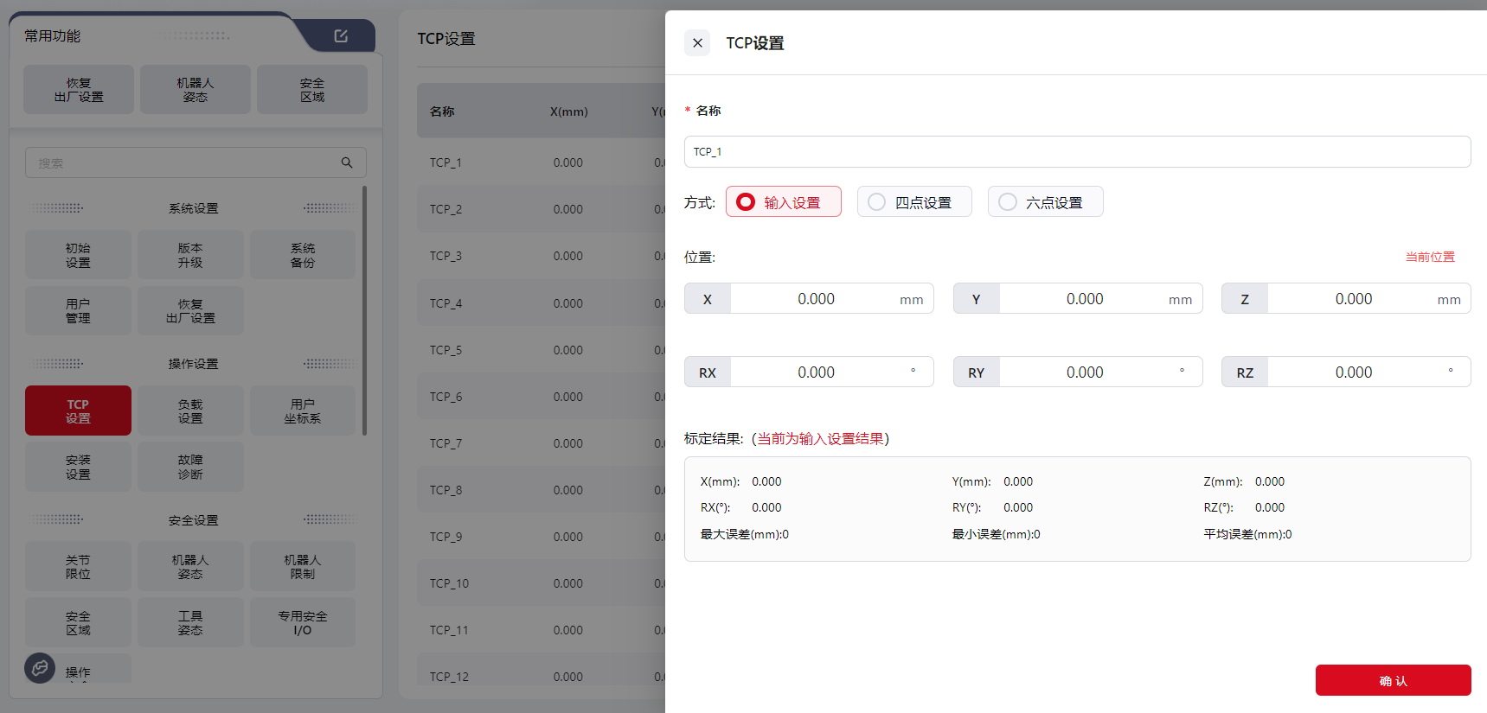This screenshot has width=1487, height=713.
Task: Click the X position value field
Action: (x=816, y=299)
